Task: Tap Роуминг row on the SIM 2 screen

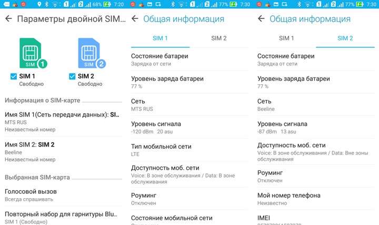Action: (x=316, y=177)
